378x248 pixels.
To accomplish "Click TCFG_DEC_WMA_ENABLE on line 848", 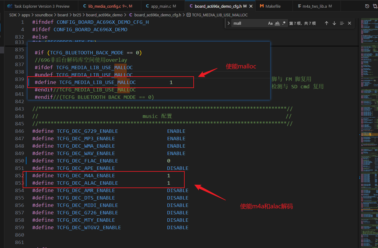I will pyautogui.click(x=86, y=146).
